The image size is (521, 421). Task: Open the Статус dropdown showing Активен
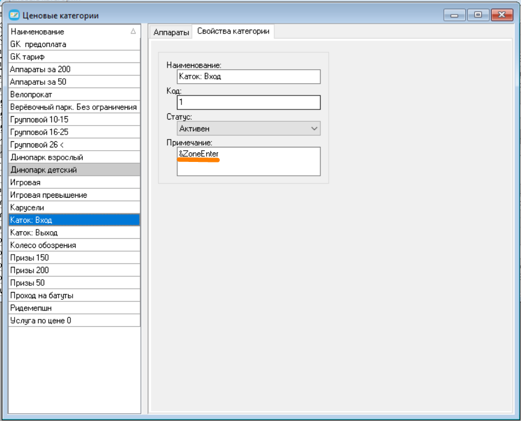[248, 128]
